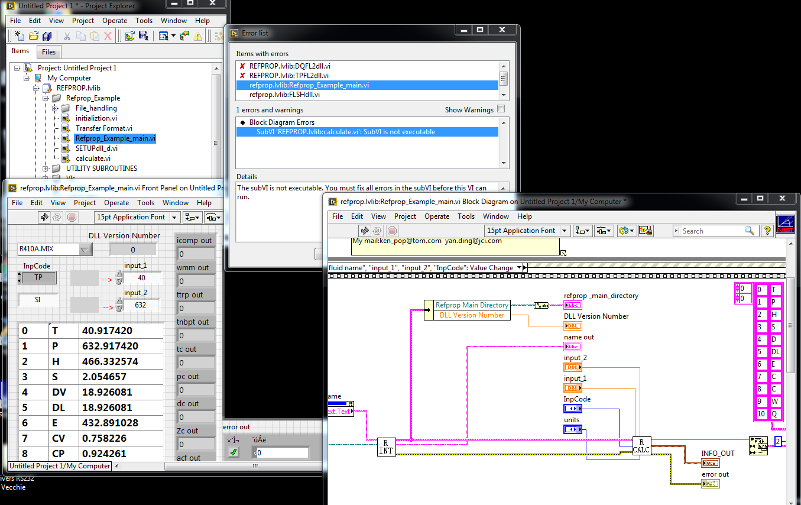Open Tools menu in Block Diagram window

coord(466,216)
